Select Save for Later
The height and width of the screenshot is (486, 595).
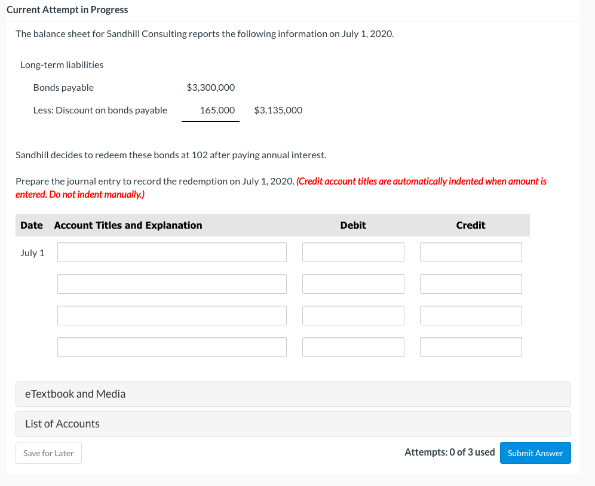click(48, 453)
